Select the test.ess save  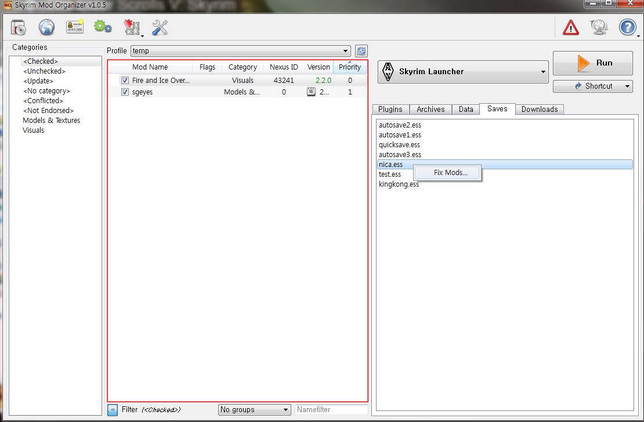389,174
